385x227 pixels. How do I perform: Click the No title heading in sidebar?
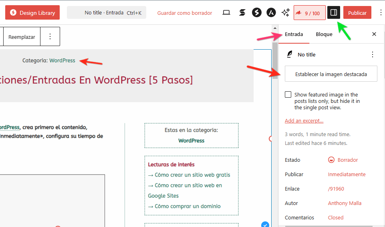click(x=306, y=55)
